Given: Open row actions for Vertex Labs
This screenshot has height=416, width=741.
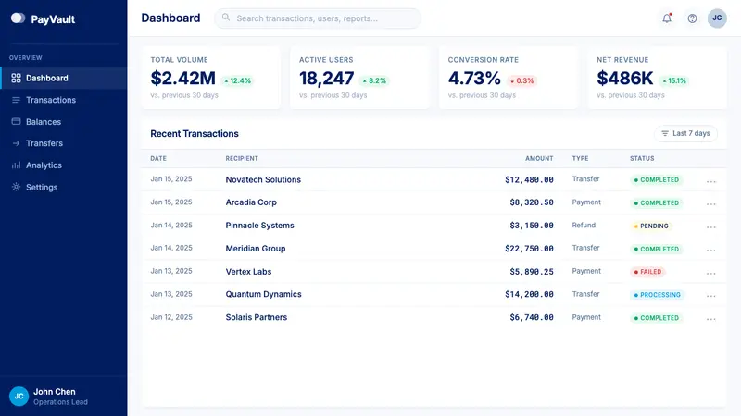Looking at the screenshot, I should 710,274.
